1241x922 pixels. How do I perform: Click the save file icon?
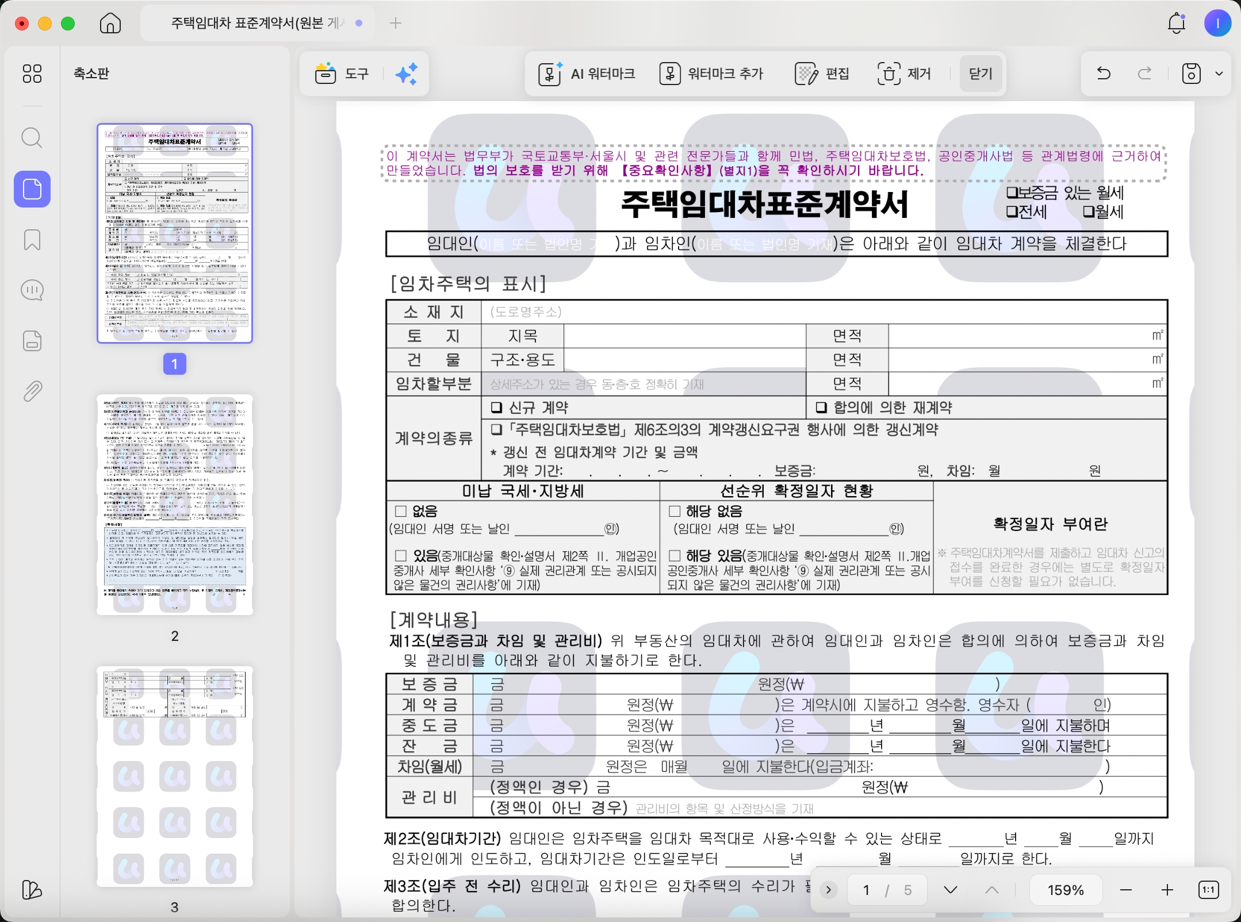point(1191,74)
